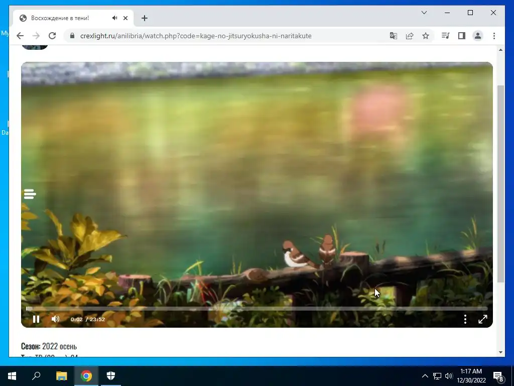Image resolution: width=514 pixels, height=386 pixels.
Task: Open video player more options menu
Action: click(x=465, y=319)
